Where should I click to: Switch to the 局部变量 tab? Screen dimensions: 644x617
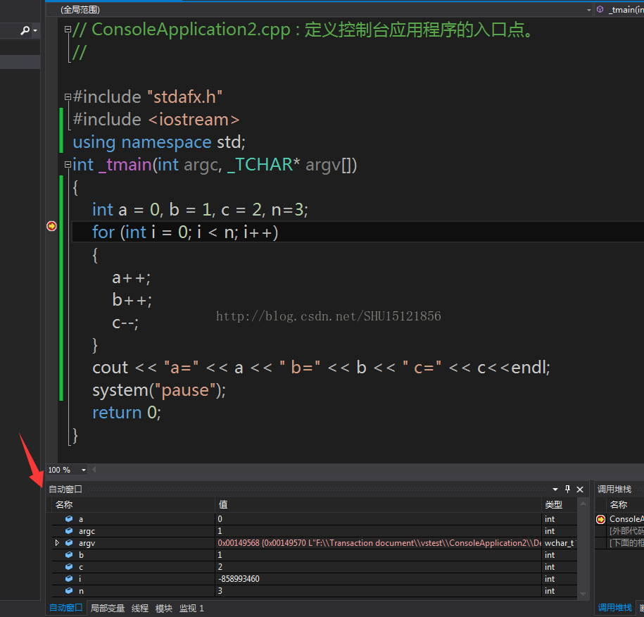108,609
